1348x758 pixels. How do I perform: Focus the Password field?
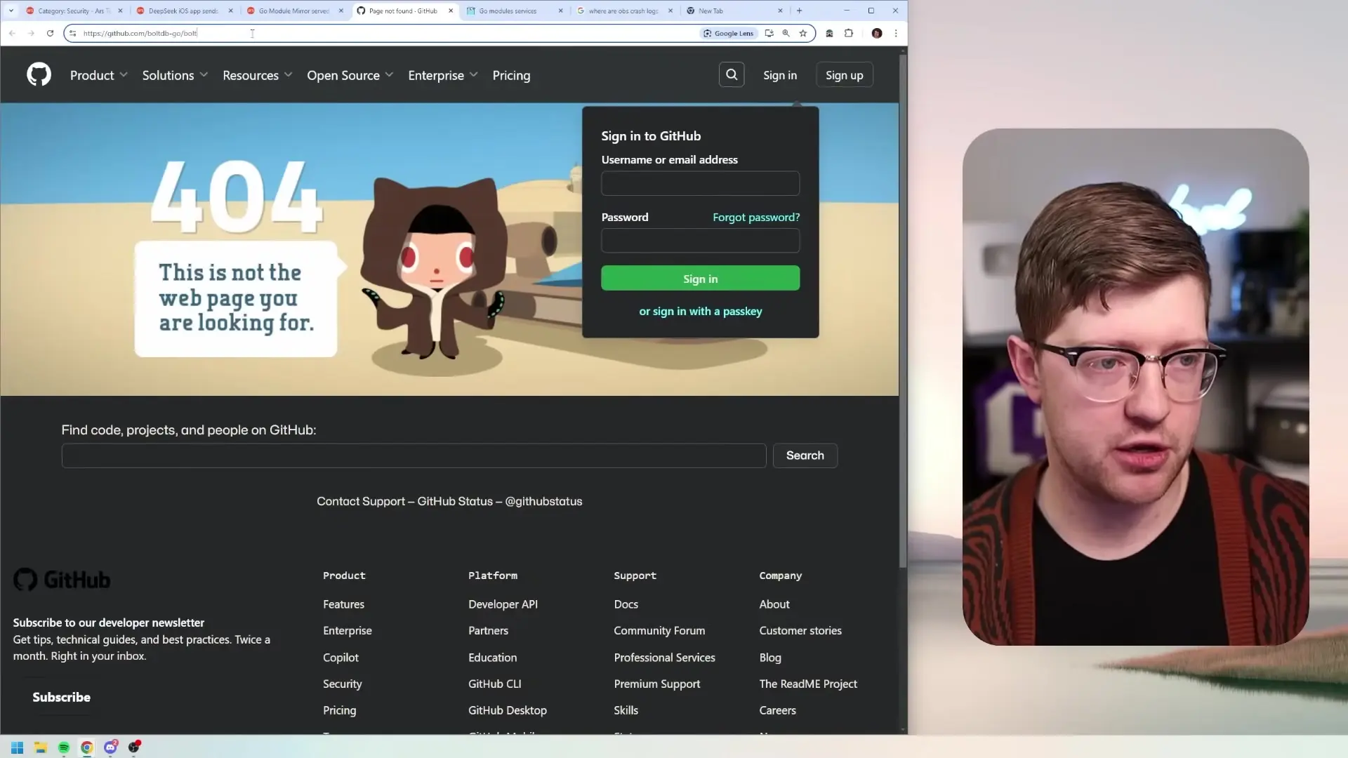[x=700, y=241]
